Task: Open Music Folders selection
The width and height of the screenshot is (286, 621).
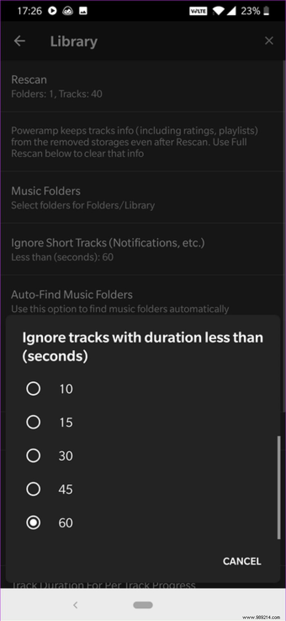Action: 143,197
